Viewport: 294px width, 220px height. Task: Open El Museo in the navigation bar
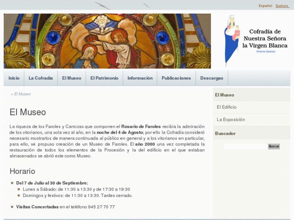72,78
